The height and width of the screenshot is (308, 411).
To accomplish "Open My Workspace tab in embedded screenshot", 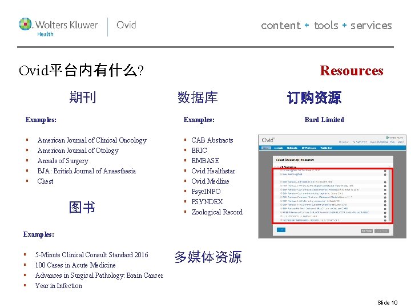I will point(309,148).
